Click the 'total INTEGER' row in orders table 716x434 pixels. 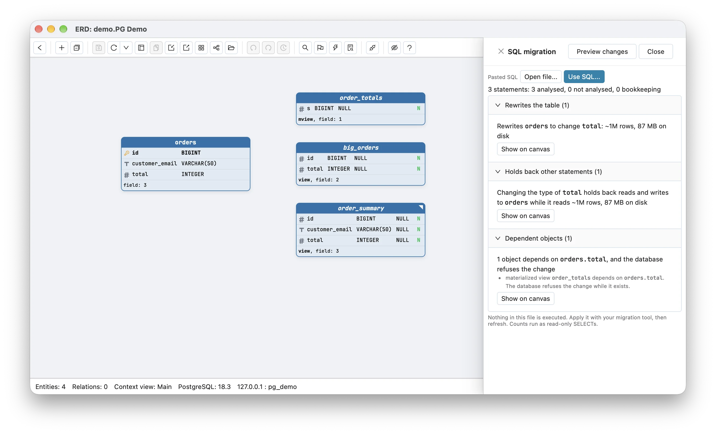click(186, 174)
